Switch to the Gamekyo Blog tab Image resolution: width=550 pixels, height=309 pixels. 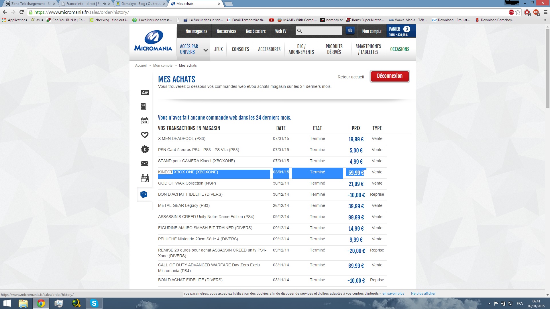click(x=140, y=4)
